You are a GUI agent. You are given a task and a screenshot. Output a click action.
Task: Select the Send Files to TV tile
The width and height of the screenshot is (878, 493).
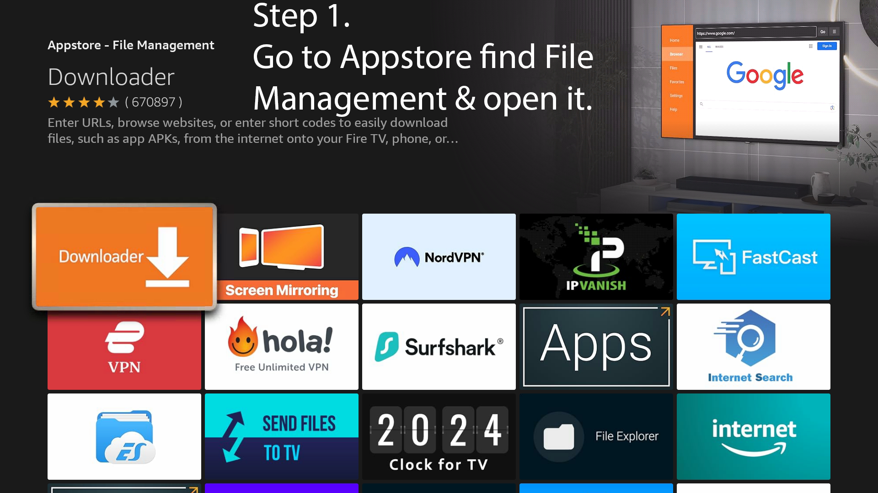(281, 436)
